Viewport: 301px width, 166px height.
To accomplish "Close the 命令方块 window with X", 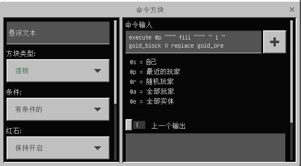I will tap(292, 9).
